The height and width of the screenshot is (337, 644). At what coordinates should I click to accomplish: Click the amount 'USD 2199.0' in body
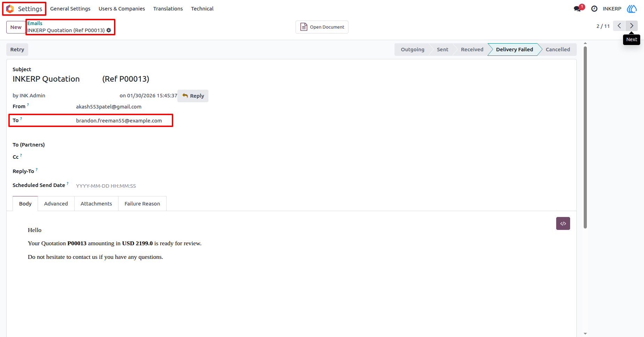click(137, 244)
